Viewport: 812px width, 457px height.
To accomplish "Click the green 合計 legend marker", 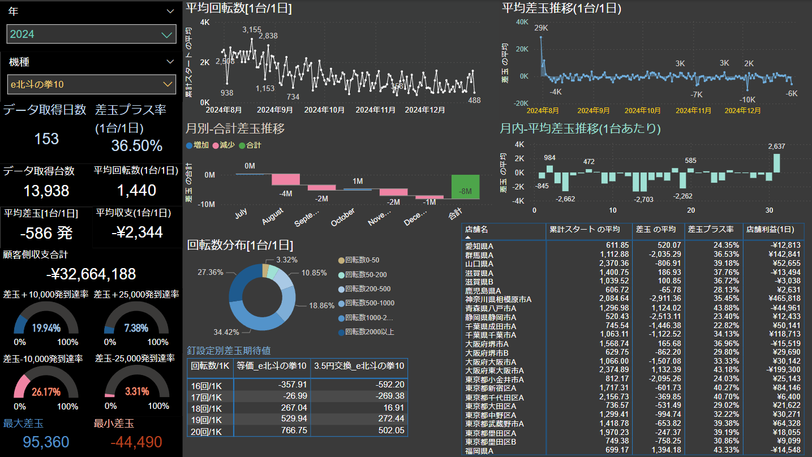I will coord(242,145).
